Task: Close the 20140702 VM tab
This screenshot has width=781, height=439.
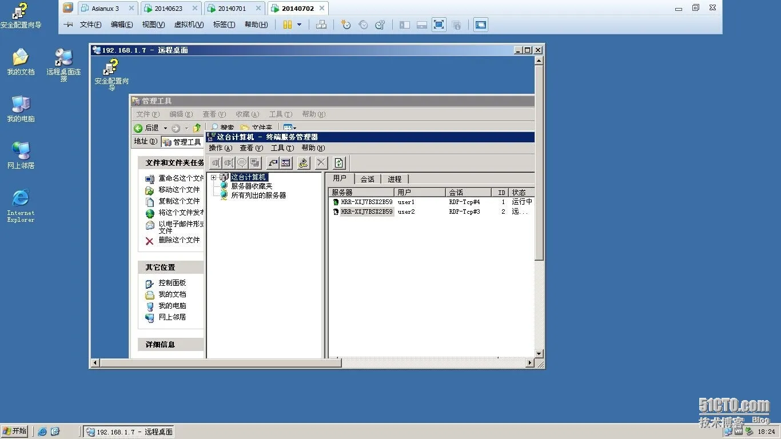Action: 322,9
